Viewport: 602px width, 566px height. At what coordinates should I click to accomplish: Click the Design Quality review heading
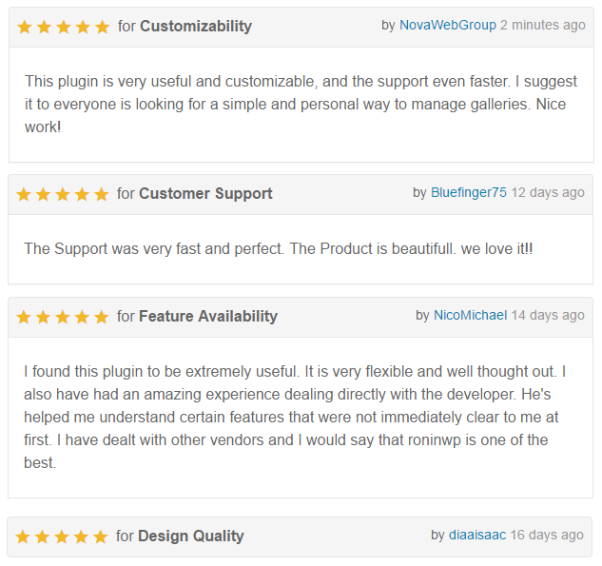[x=190, y=537]
